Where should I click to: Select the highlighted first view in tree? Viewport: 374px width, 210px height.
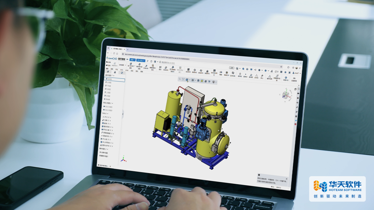tap(115, 79)
